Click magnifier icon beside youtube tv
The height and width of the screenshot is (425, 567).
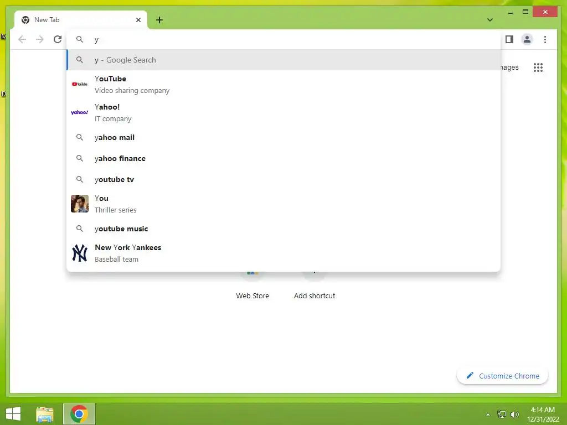(80, 179)
